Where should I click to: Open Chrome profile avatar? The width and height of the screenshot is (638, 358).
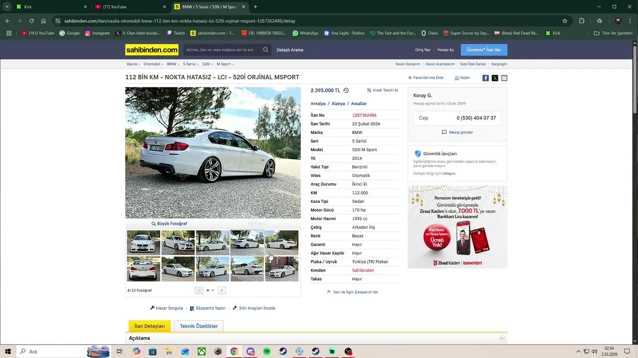618,21
